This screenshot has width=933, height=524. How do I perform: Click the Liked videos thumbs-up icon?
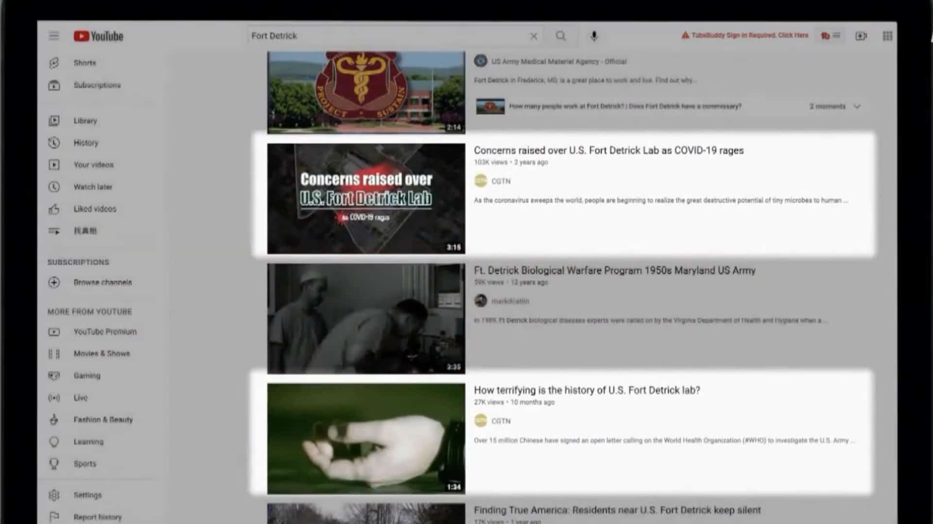click(54, 209)
